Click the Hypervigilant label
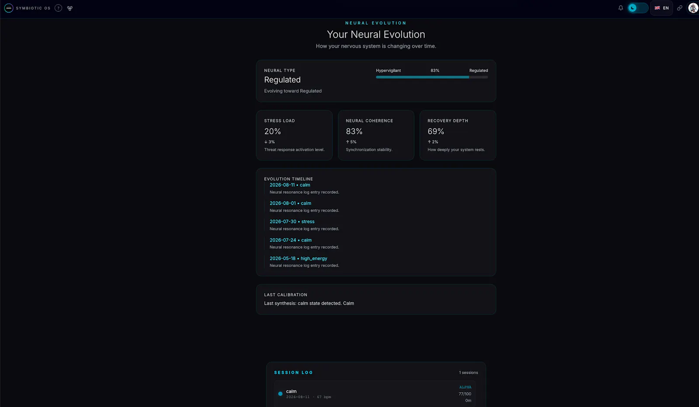The height and width of the screenshot is (407, 699). click(388, 70)
